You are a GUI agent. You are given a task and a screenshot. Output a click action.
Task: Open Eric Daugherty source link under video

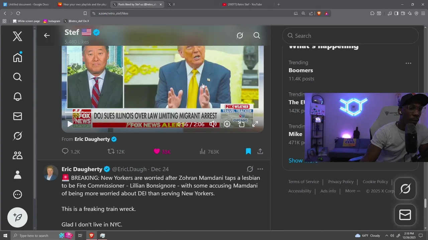click(x=92, y=139)
